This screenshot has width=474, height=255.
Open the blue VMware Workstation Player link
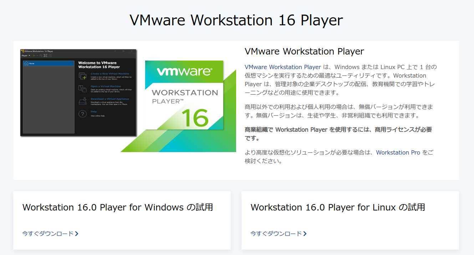(x=283, y=67)
